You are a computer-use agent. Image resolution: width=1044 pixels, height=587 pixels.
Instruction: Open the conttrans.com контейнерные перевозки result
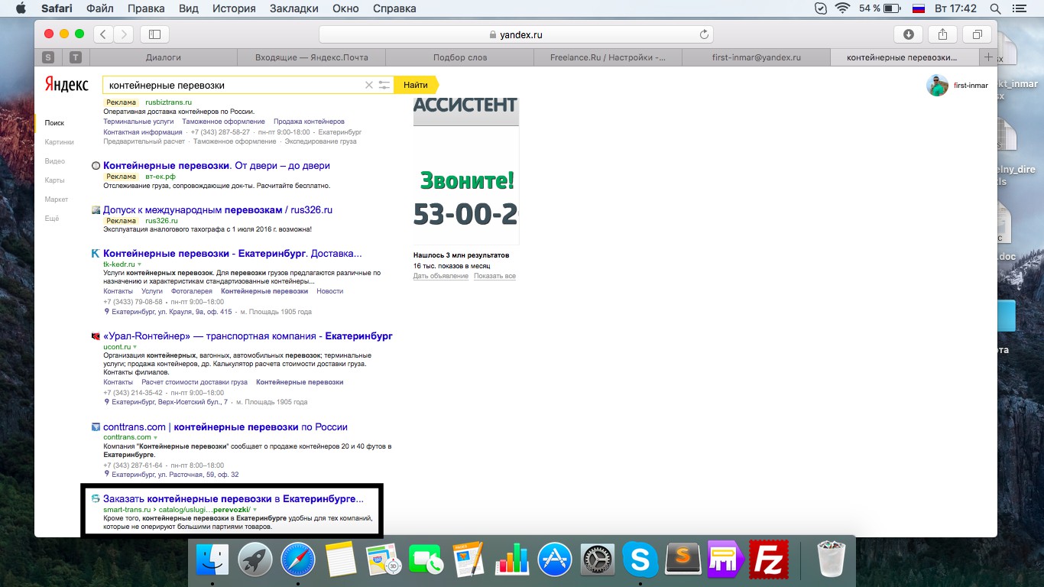point(225,427)
